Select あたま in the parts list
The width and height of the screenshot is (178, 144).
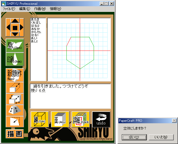click(x=35, y=20)
